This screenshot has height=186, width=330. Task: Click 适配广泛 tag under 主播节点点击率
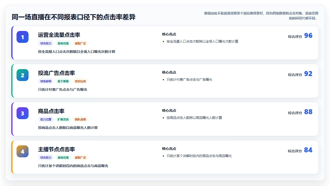point(80,158)
